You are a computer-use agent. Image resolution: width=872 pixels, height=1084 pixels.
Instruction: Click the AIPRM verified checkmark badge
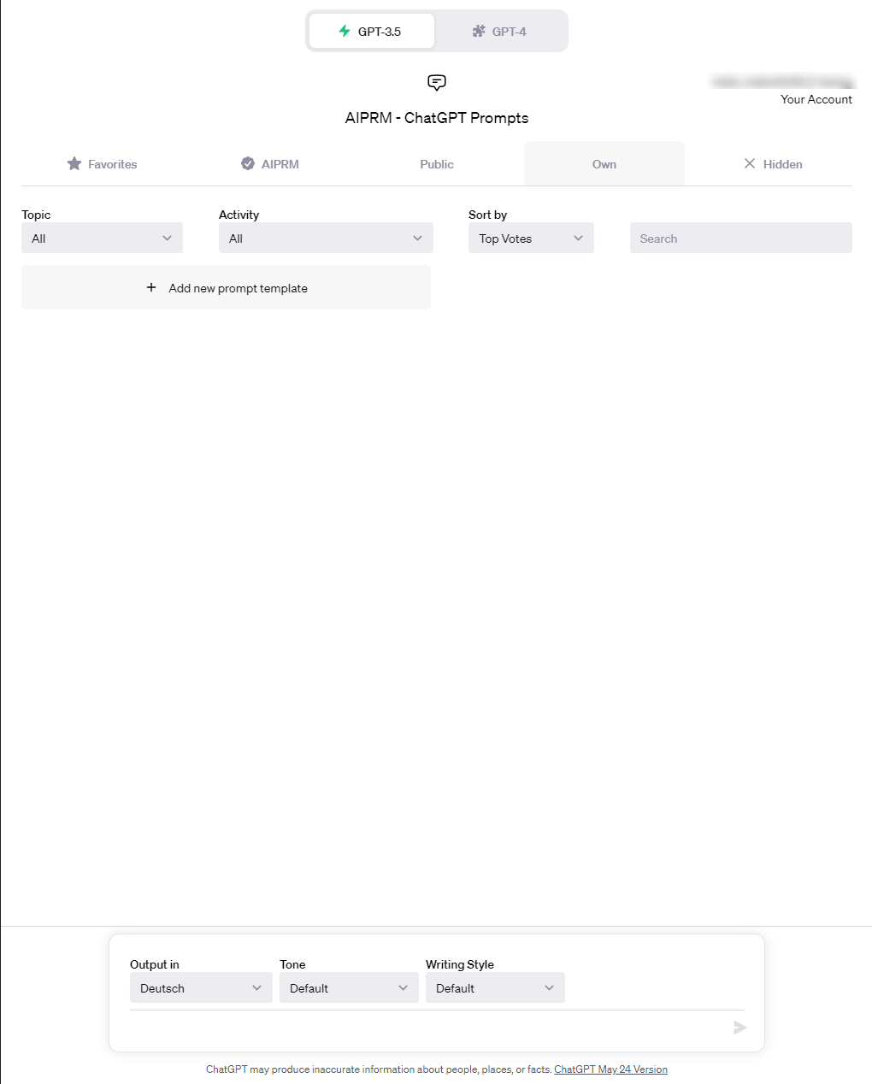click(248, 163)
